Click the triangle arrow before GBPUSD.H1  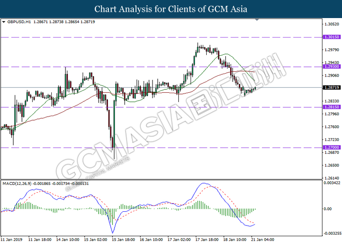(x=4, y=22)
